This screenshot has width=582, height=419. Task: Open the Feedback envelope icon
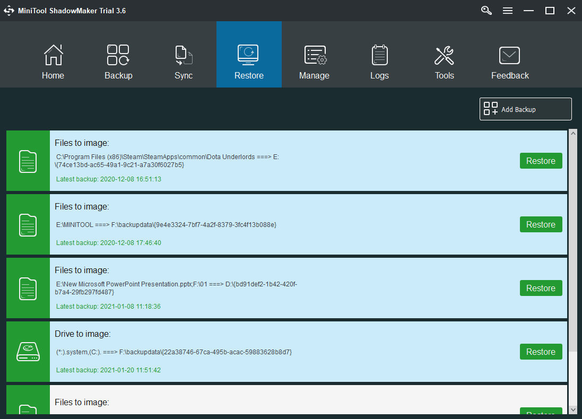(x=509, y=56)
